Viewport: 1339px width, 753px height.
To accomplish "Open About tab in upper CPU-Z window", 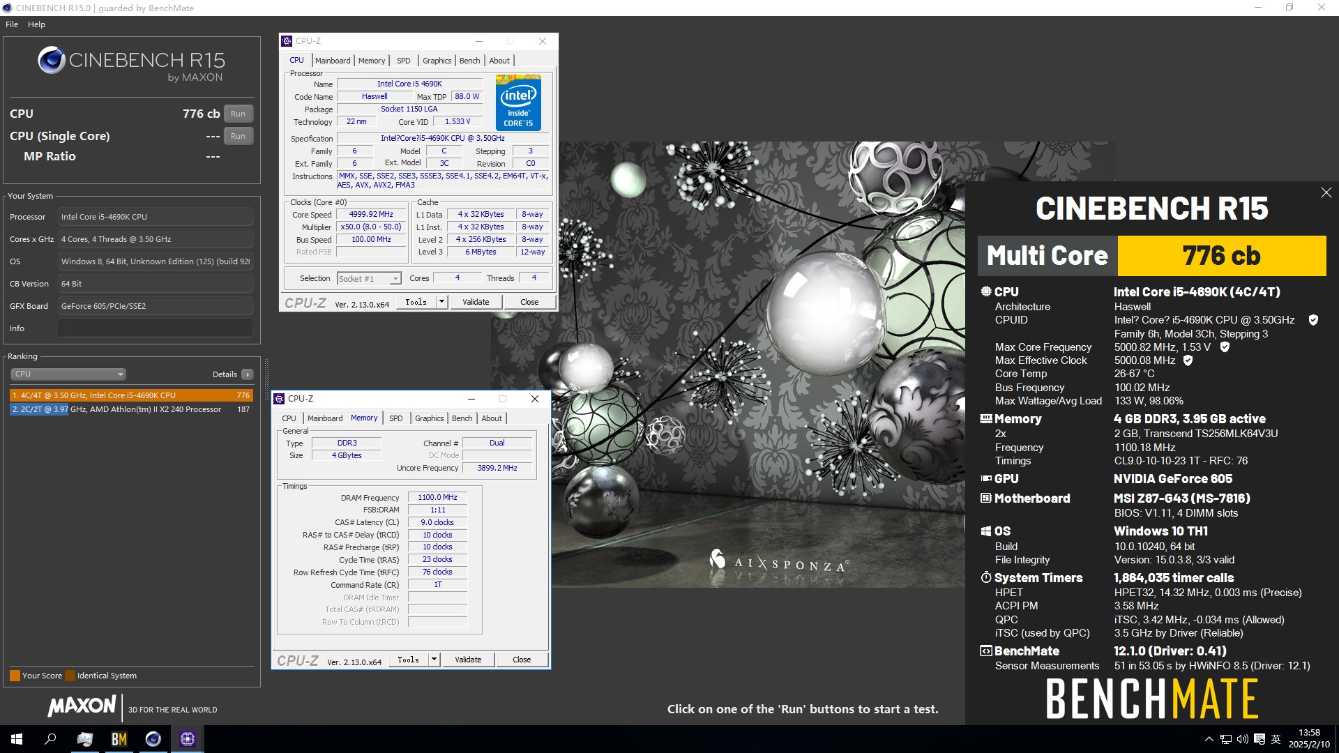I will tap(499, 61).
